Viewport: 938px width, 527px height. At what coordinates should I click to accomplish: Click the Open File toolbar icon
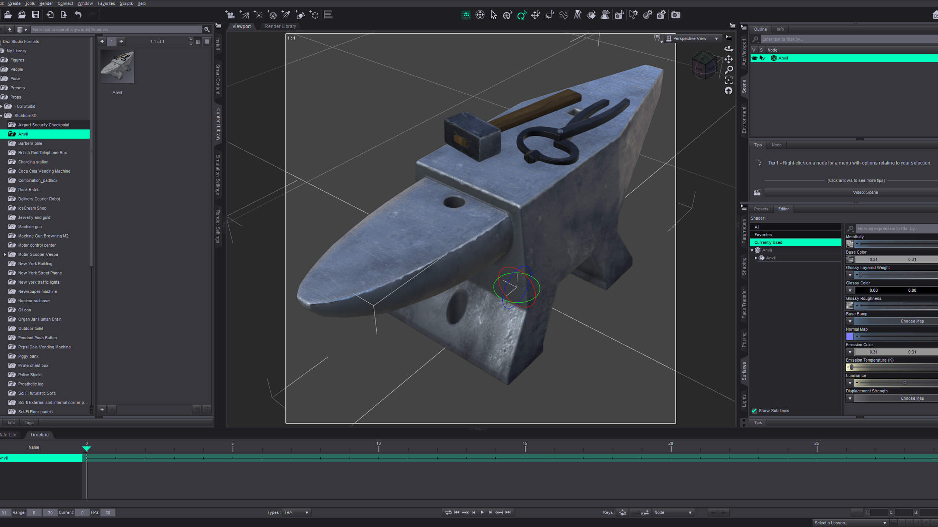click(8, 15)
